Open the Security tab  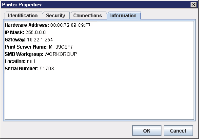tap(55, 16)
